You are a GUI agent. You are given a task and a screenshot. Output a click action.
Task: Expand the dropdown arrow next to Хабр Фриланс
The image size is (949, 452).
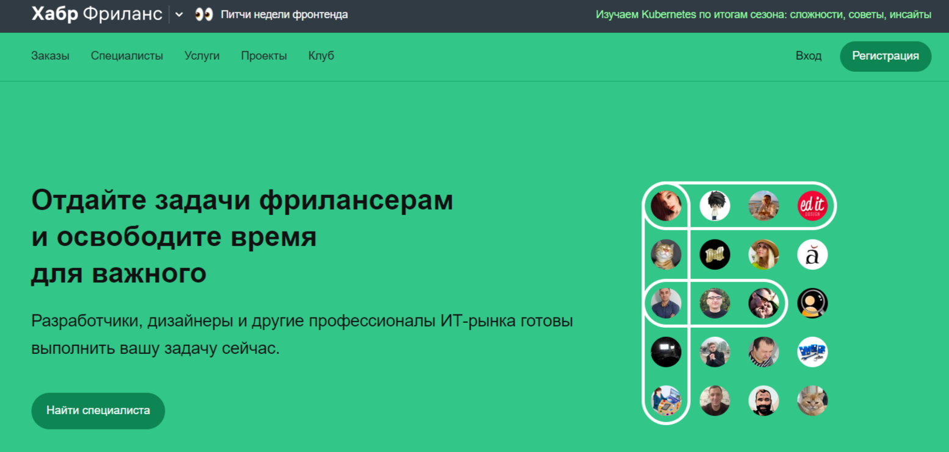[x=178, y=14]
